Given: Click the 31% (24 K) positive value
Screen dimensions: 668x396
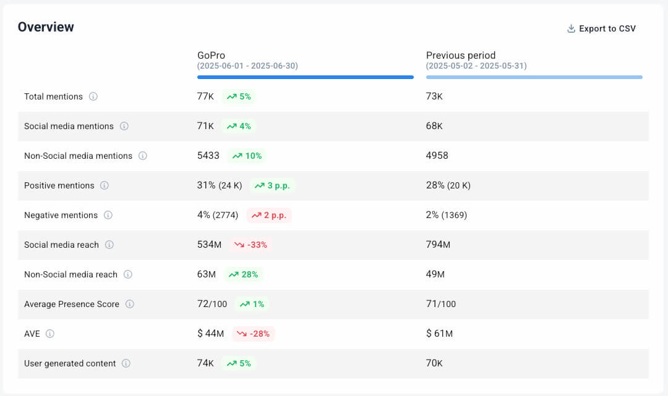Looking at the screenshot, I should 220,185.
